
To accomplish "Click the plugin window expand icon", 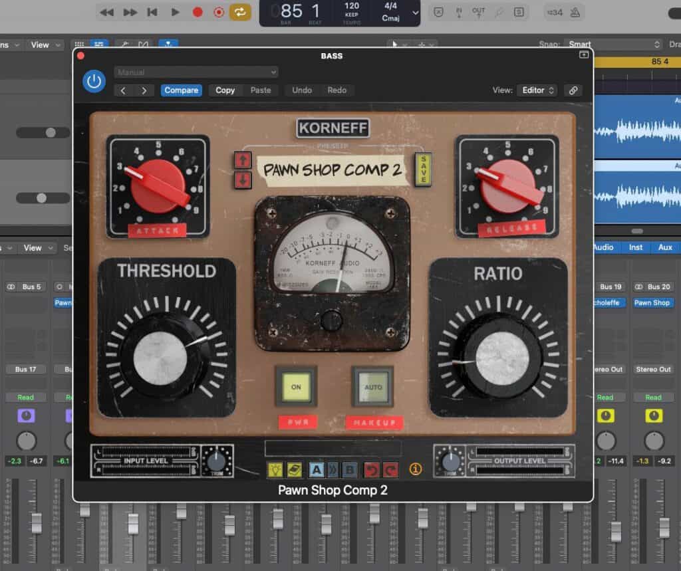I will (x=584, y=55).
